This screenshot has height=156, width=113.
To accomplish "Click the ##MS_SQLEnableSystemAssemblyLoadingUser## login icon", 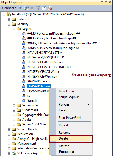I will tap(24, 43).
